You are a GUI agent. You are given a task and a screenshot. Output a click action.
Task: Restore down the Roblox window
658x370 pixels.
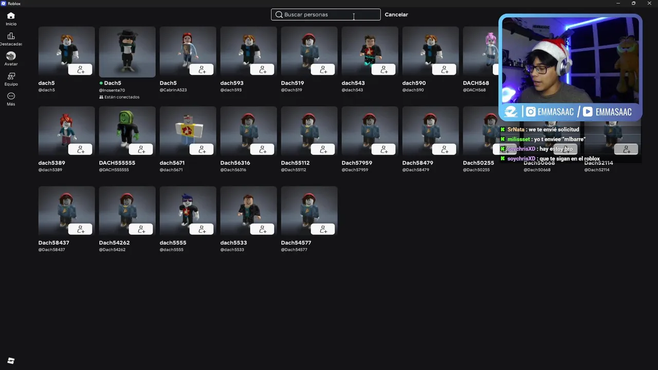point(633,4)
